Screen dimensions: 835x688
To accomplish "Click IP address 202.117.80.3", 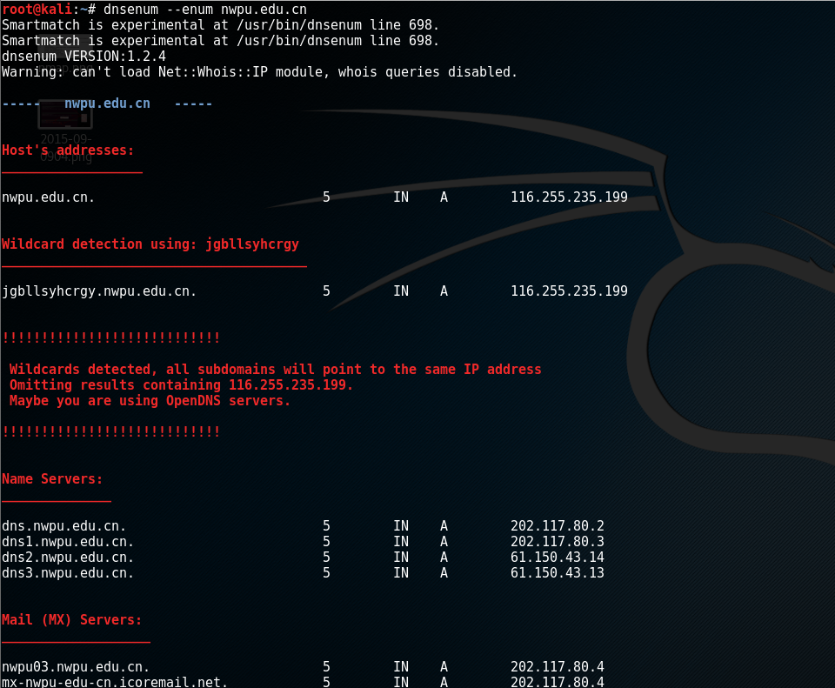I will [558, 542].
